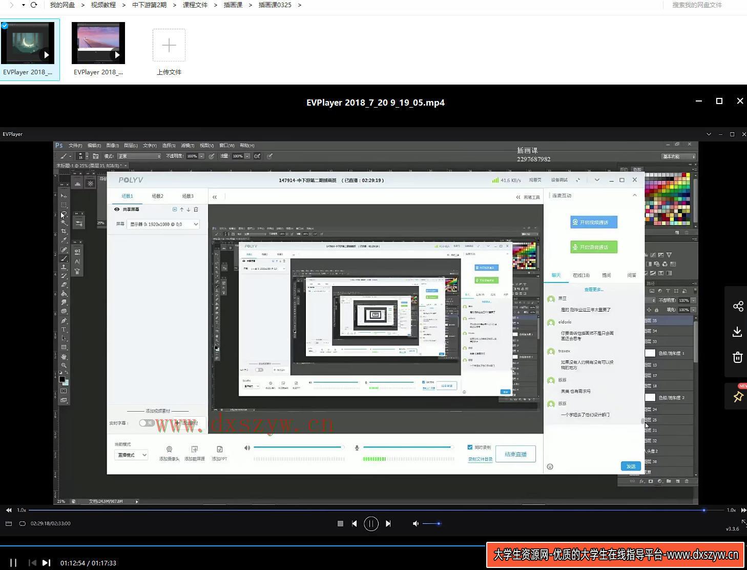This screenshot has height=570, width=747.
Task: Click the upload file plus tile
Action: [x=169, y=45]
